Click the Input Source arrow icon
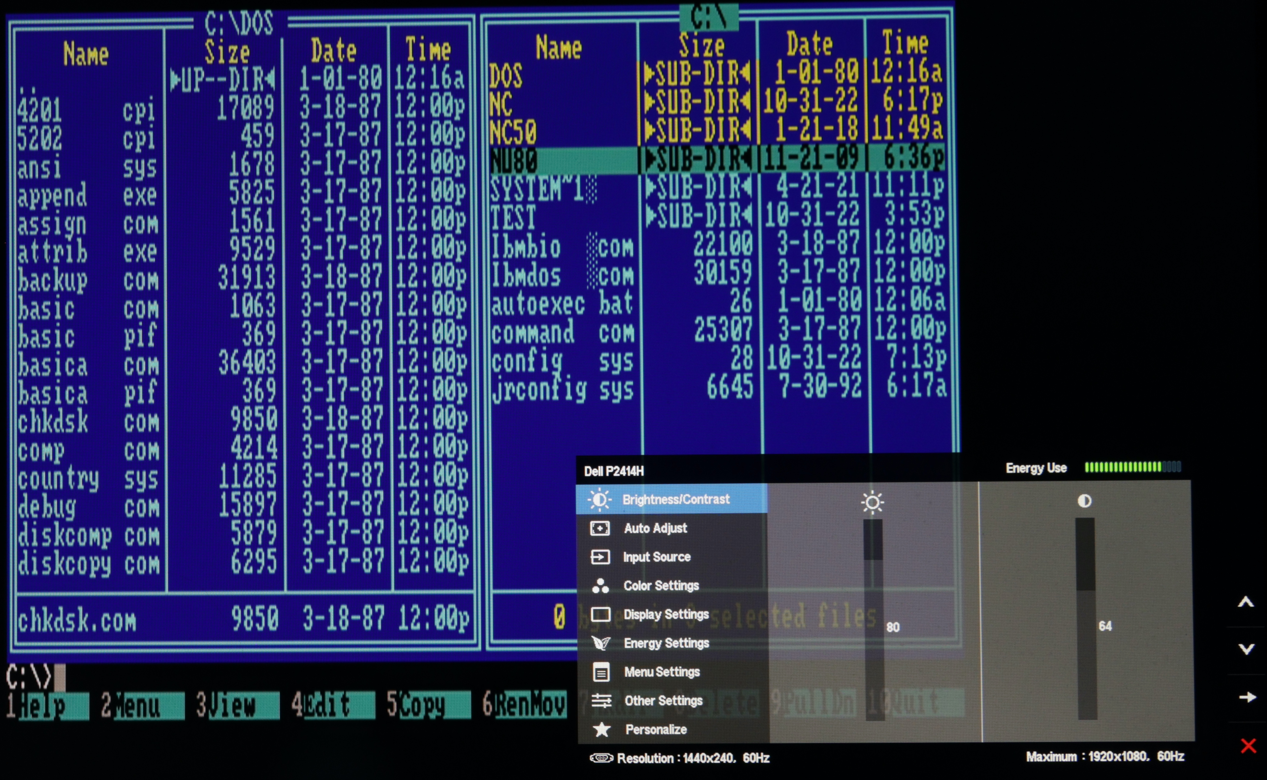Viewport: 1267px width, 780px height. coord(600,557)
